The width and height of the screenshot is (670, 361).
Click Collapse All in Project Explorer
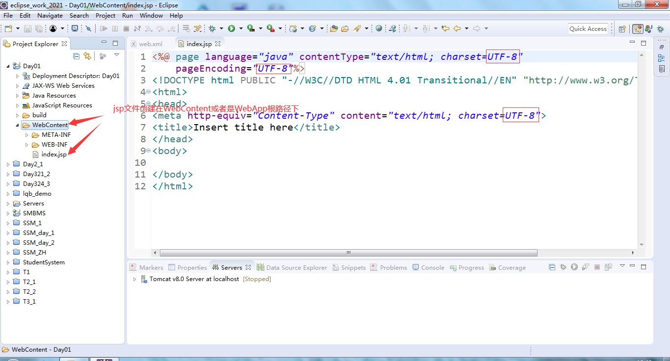point(76,56)
